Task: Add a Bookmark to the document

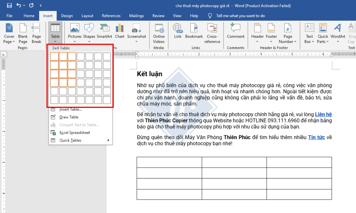Action: pos(193,32)
